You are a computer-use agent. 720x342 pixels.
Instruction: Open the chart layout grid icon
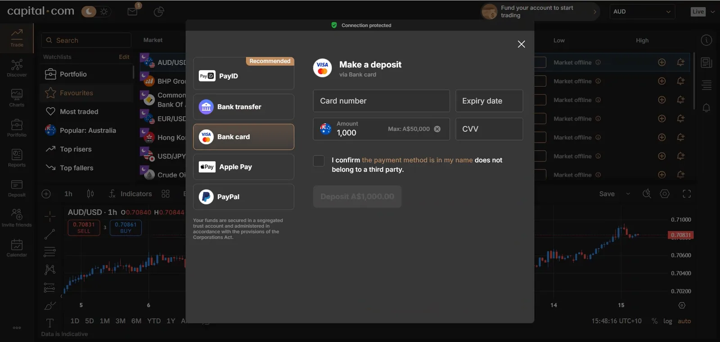166,194
